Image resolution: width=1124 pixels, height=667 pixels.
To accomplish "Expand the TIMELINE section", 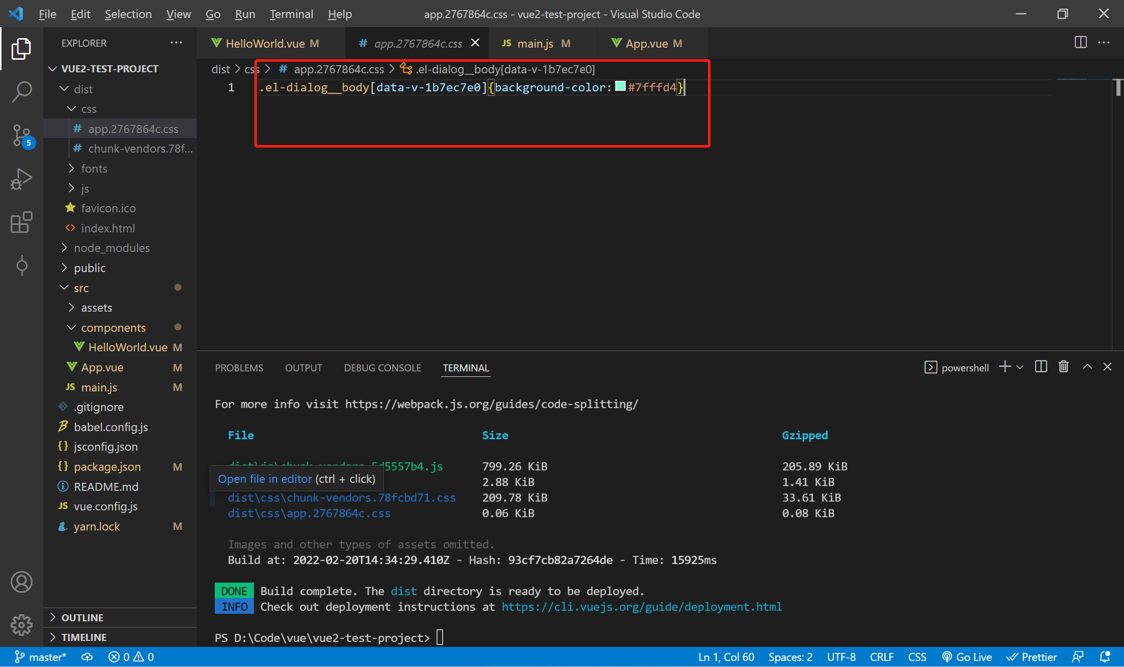I will click(x=120, y=637).
